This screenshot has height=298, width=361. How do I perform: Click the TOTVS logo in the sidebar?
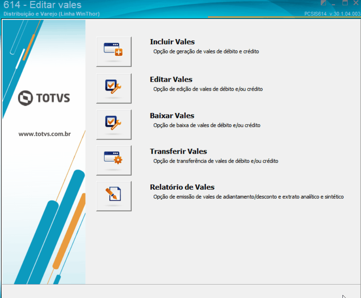coord(44,98)
